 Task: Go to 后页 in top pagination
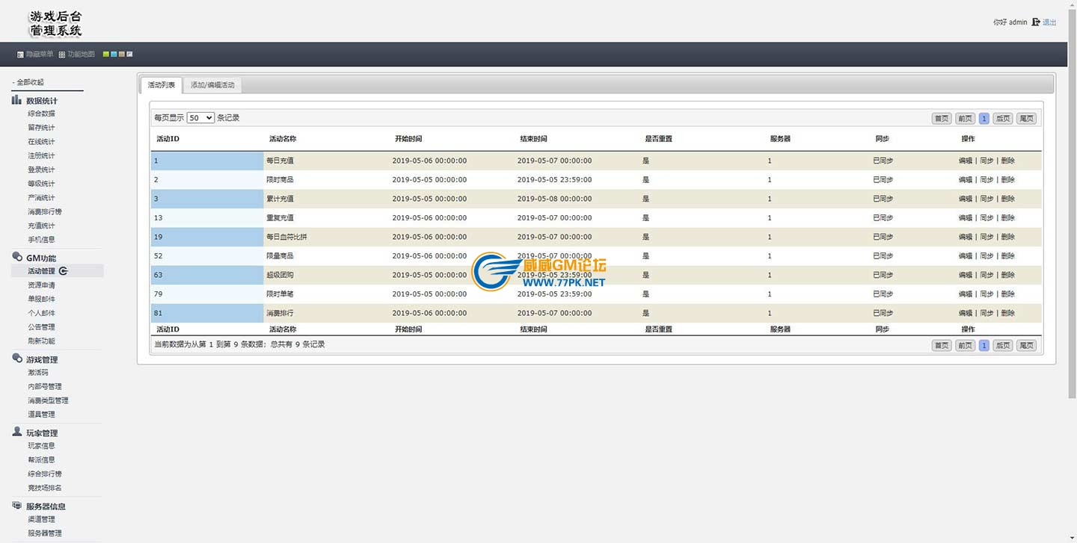[1003, 118]
